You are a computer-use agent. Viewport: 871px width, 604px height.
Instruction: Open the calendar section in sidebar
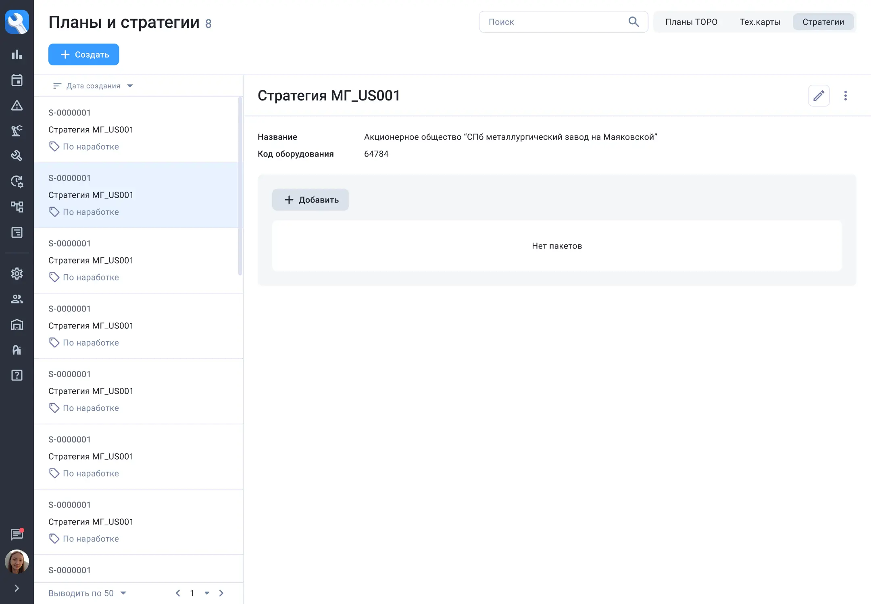coord(17,80)
